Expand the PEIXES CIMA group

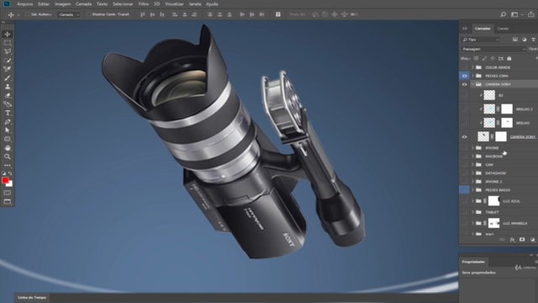pyautogui.click(x=472, y=76)
